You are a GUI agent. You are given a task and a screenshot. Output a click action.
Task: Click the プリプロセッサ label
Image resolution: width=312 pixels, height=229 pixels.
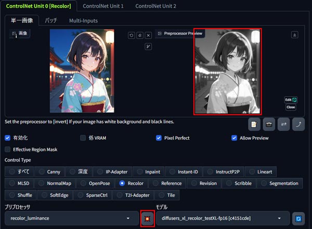pyautogui.click(x=17, y=207)
